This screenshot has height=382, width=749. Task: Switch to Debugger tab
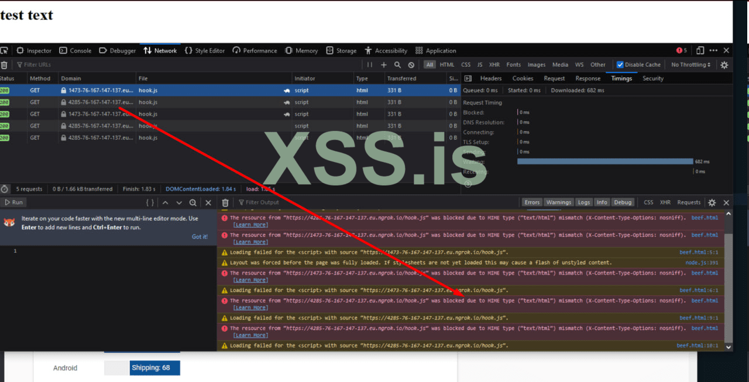point(118,51)
